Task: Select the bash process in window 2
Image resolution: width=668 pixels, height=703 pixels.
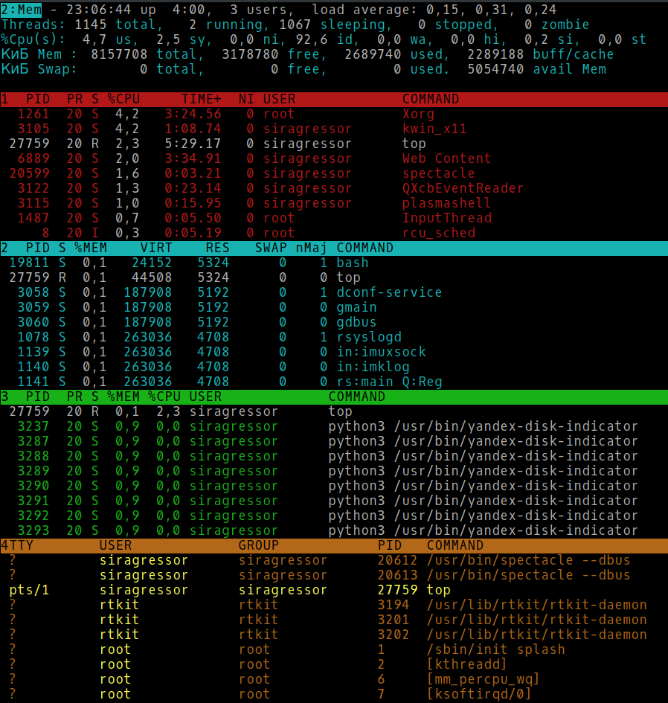Action: pyautogui.click(x=186, y=263)
